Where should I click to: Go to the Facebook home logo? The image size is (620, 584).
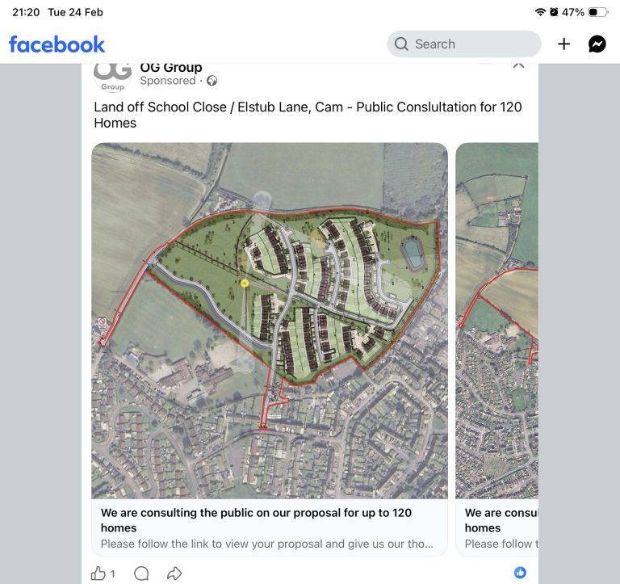tap(57, 44)
